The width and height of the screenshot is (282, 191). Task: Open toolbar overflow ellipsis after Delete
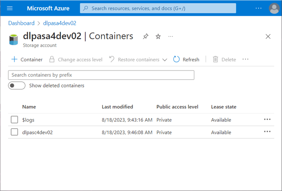pyautogui.click(x=245, y=59)
